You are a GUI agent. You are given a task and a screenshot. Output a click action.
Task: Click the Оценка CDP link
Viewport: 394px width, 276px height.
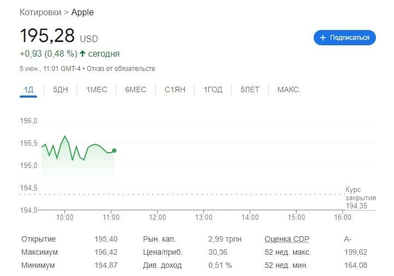[x=287, y=239]
